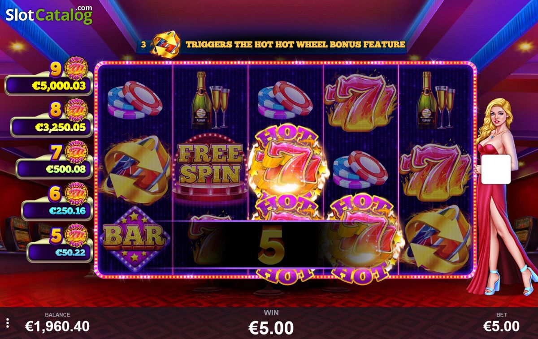
Task: Select the 7 Hot jackpot €500.08 tier
Action: 54,160
